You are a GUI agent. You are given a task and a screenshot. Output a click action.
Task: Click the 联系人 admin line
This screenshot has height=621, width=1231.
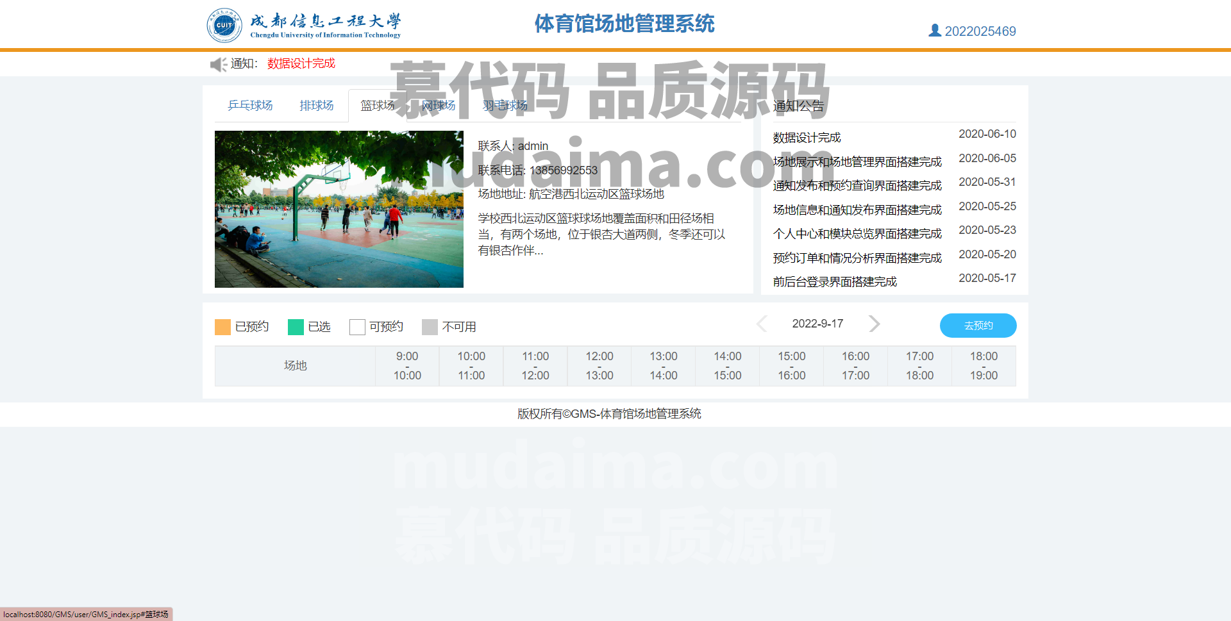pos(513,146)
